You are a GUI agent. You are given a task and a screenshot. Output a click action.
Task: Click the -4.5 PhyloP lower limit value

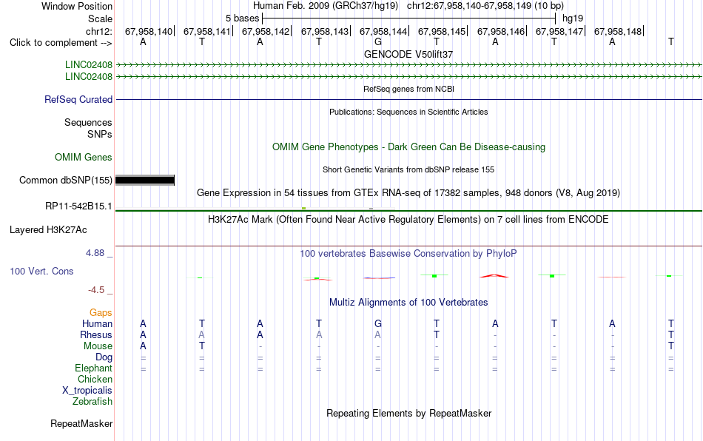point(96,290)
